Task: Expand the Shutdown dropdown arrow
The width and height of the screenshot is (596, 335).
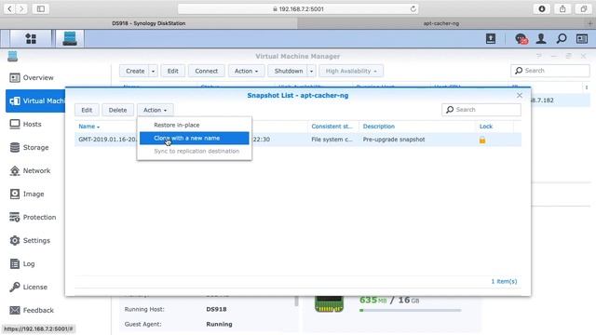Action: tap(311, 71)
